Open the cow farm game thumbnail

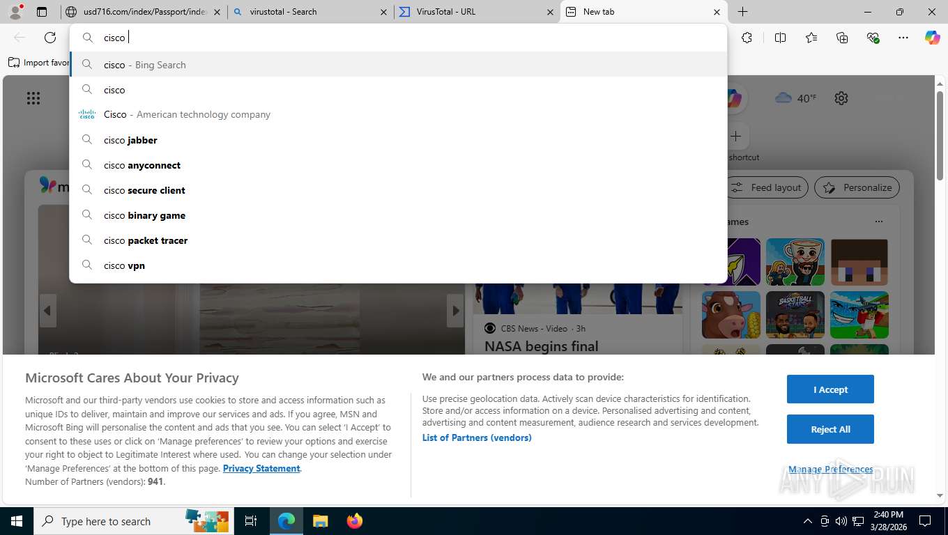pos(731,315)
